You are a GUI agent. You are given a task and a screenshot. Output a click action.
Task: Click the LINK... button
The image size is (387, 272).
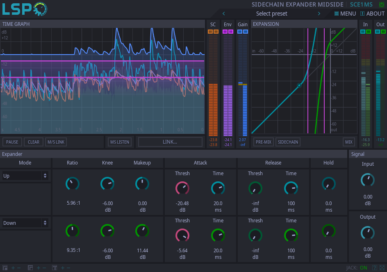point(169,142)
